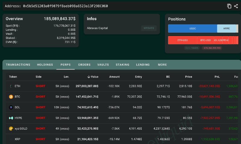Screen dimensions: 241x144
Task: Switch to the HOLDINGS tab
Action: [x=45, y=65]
